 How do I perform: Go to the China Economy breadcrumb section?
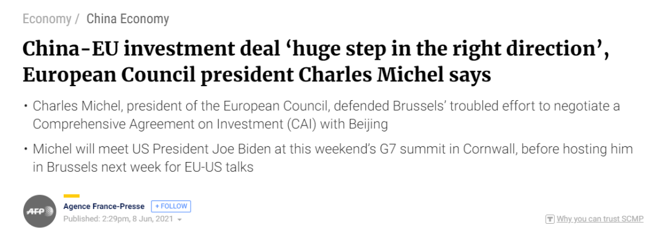[x=128, y=19]
